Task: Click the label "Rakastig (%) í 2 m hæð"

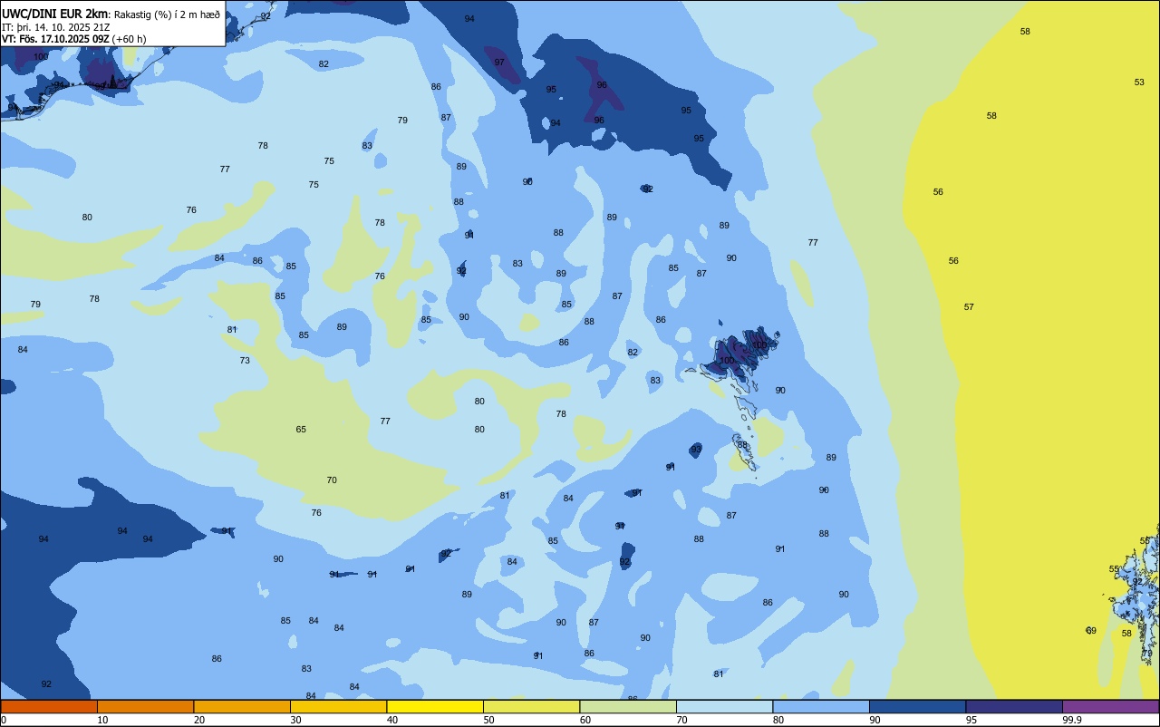Action: 167,15
